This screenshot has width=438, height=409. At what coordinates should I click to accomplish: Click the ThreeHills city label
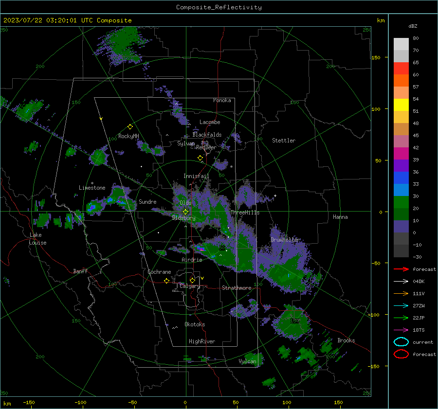(245, 213)
